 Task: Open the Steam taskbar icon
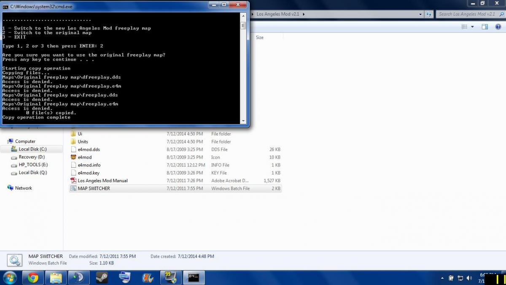[102, 277]
